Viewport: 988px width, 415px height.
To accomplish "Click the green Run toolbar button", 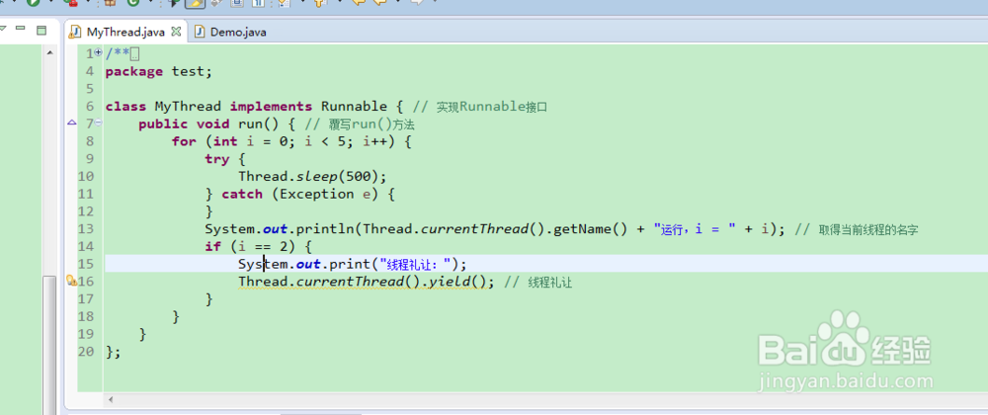I will [x=33, y=3].
